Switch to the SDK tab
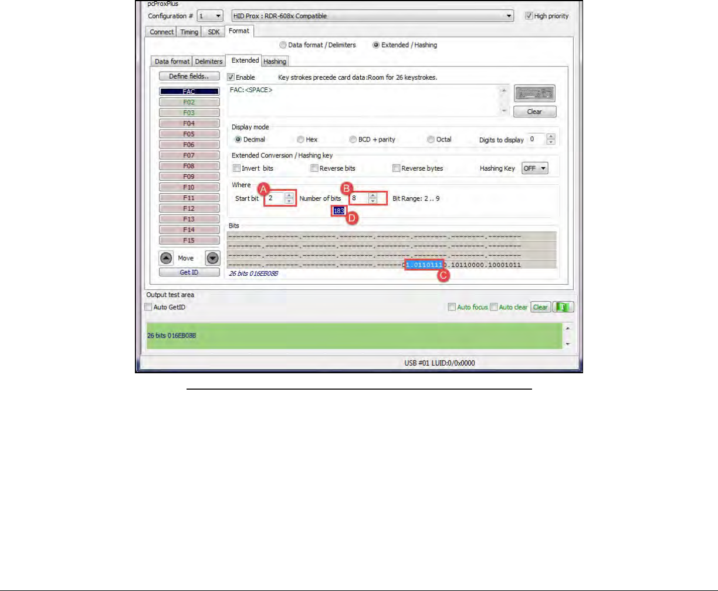The width and height of the screenshot is (718, 591). (213, 32)
